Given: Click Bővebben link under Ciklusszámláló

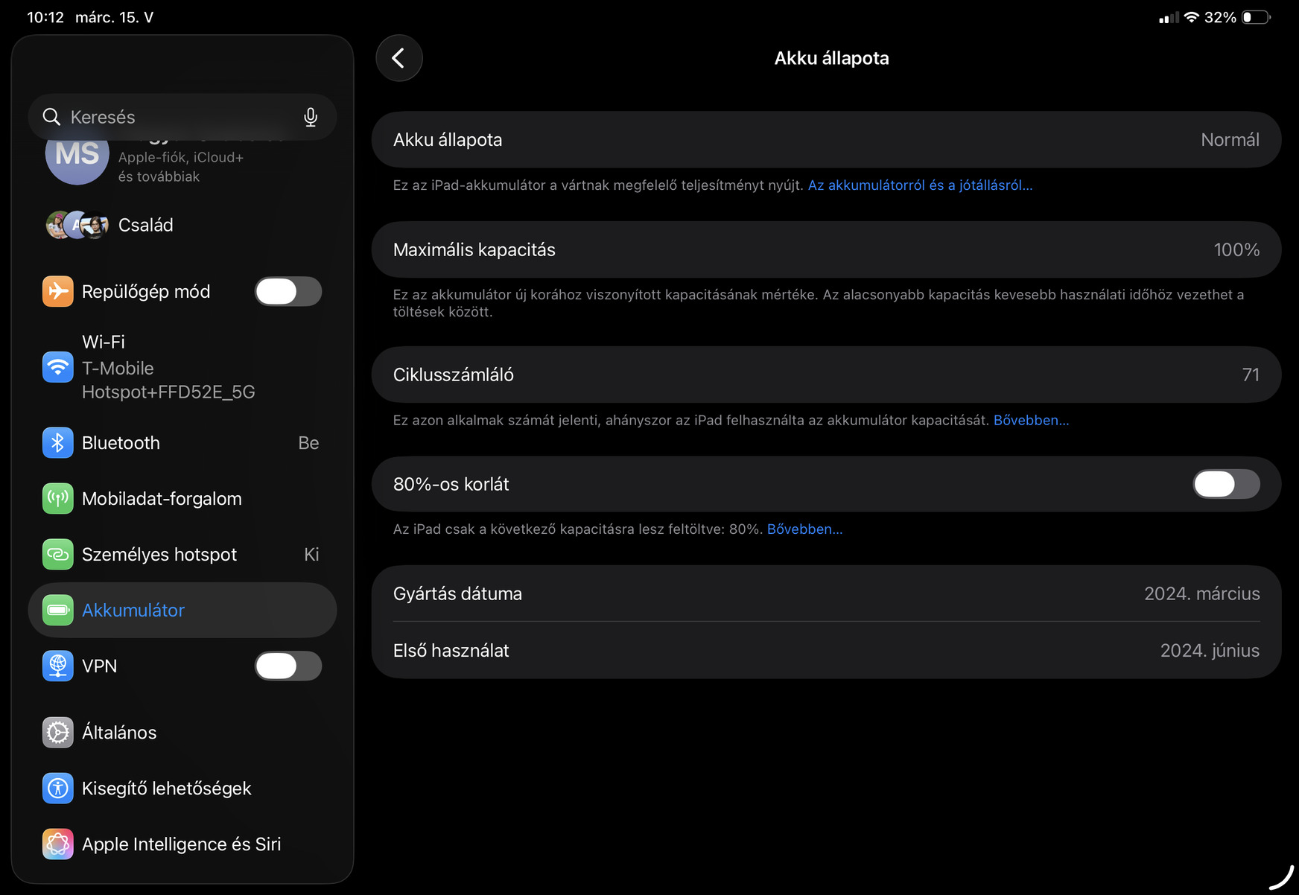Looking at the screenshot, I should click(1031, 421).
